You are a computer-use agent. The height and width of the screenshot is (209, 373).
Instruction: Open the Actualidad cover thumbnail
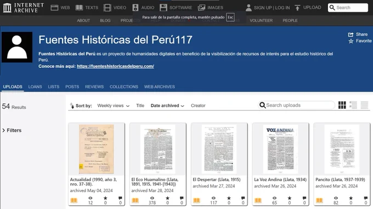coord(97,149)
